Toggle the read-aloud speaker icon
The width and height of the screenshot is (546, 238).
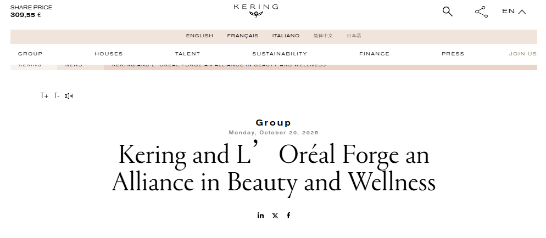click(69, 96)
